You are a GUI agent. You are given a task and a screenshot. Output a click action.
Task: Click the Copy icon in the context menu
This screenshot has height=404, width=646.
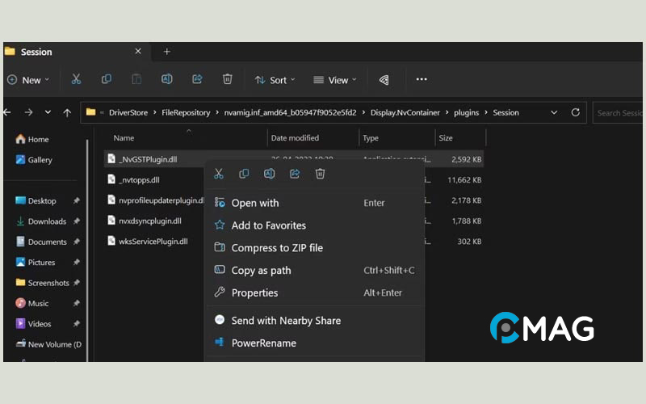coord(244,174)
